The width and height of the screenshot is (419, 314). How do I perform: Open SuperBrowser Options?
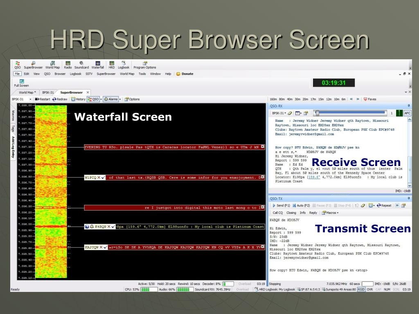[x=132, y=99]
